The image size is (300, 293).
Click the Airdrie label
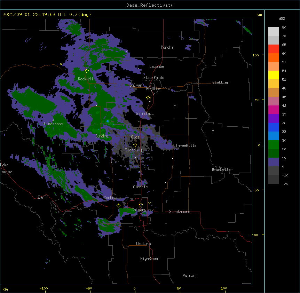pyautogui.click(x=141, y=187)
